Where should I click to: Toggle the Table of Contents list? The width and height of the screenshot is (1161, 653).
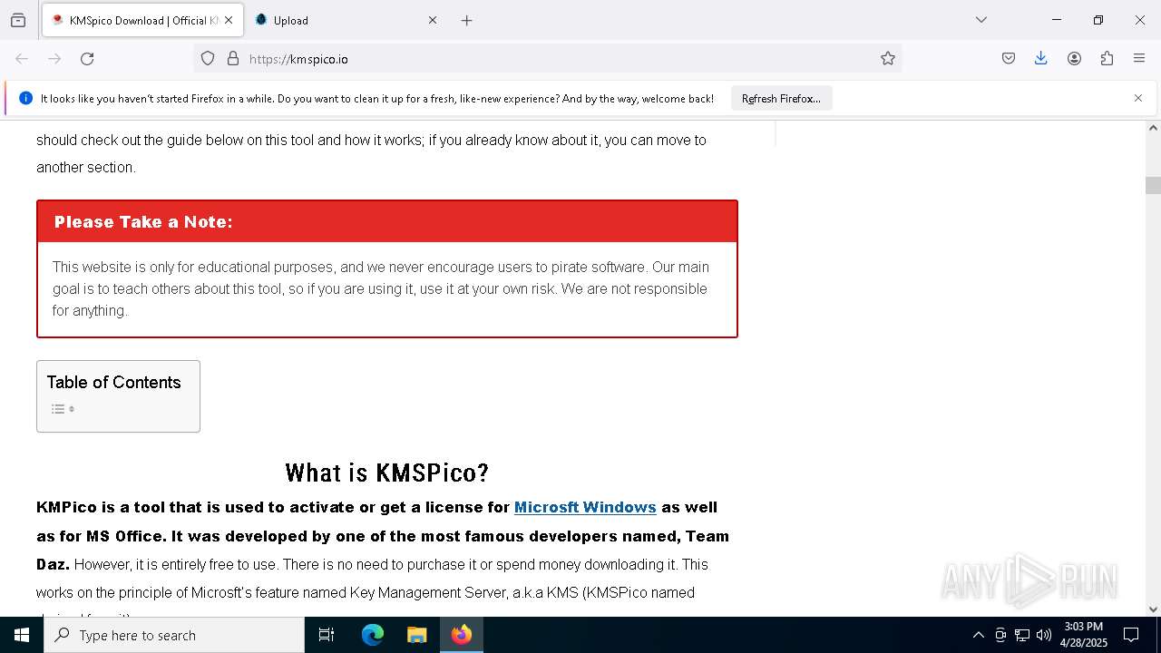63,409
